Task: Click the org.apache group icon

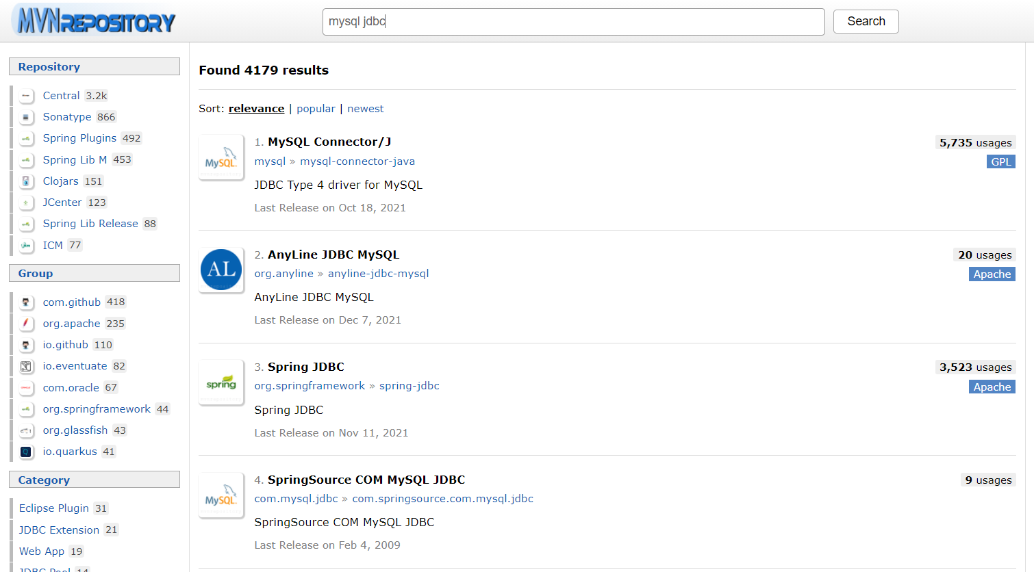Action: point(26,324)
